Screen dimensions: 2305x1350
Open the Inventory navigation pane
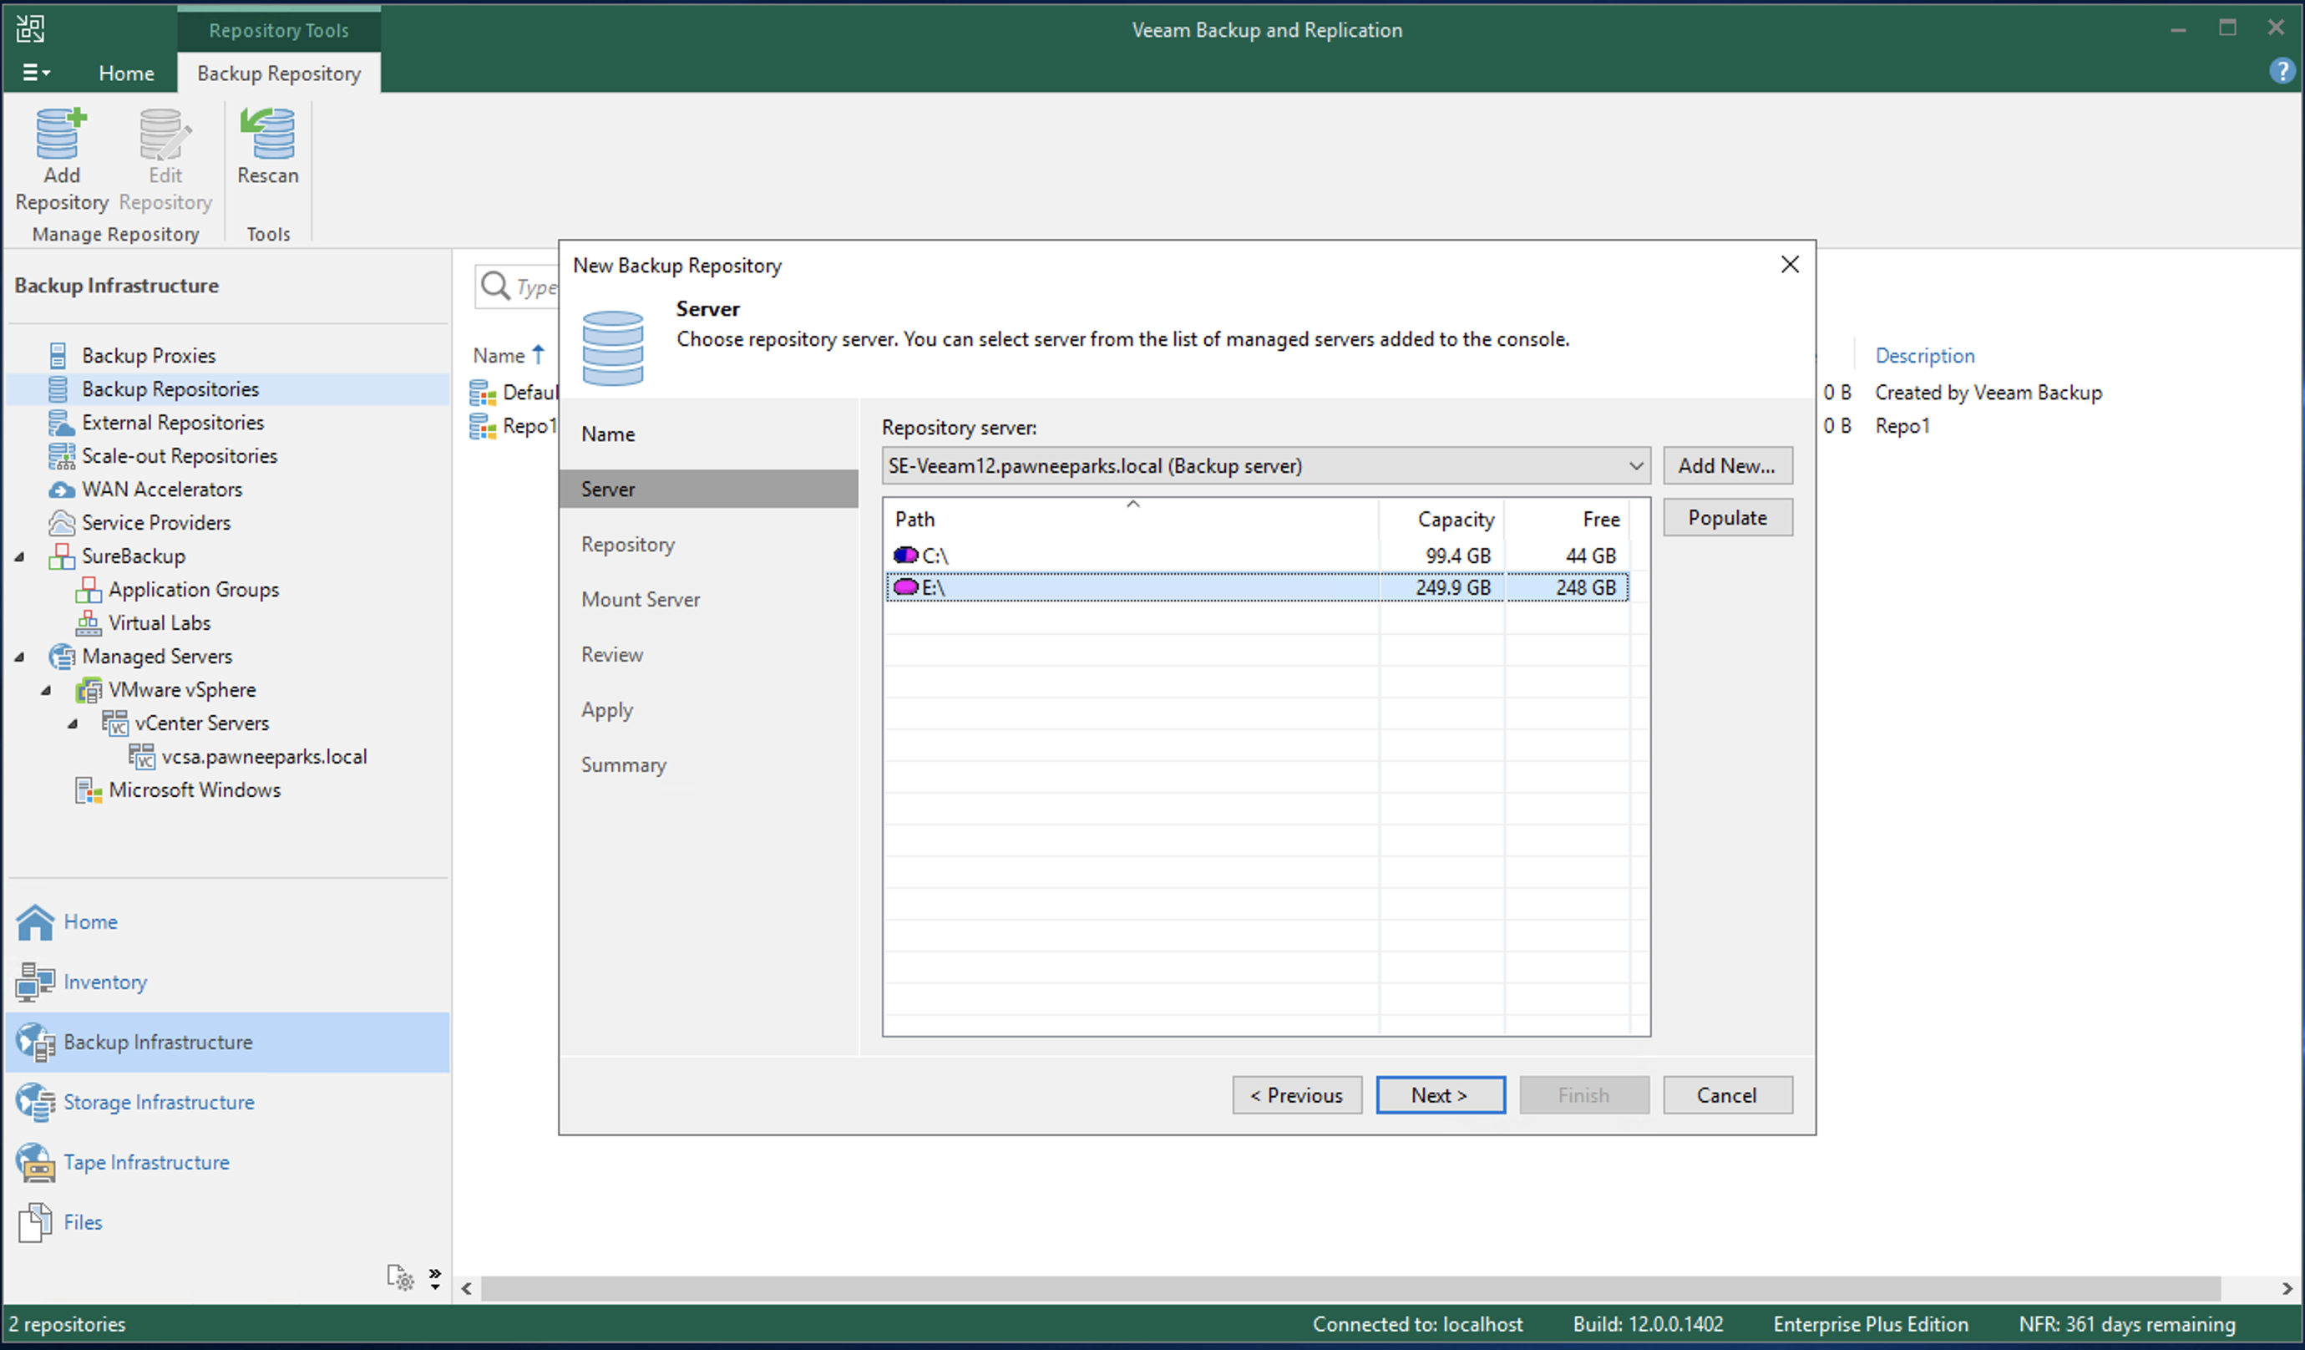point(227,982)
